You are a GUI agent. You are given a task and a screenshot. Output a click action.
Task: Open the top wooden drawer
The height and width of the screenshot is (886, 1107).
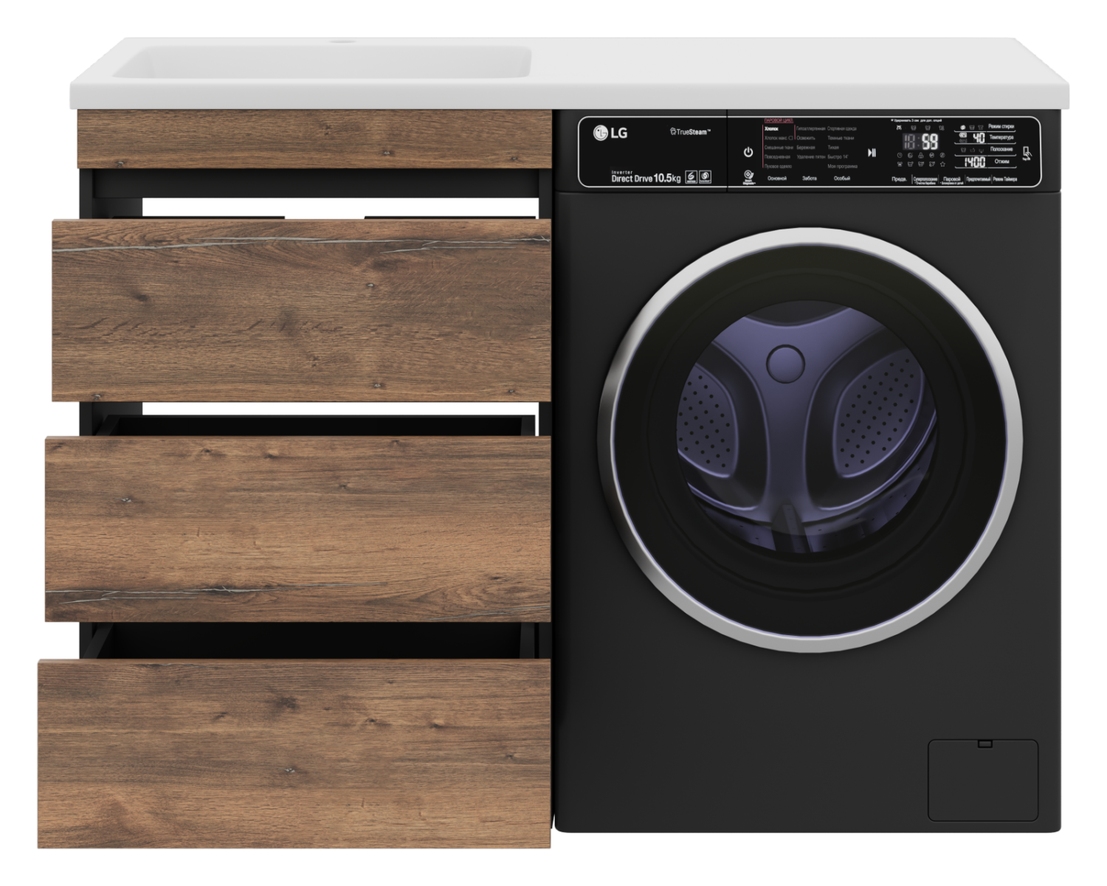(x=301, y=310)
